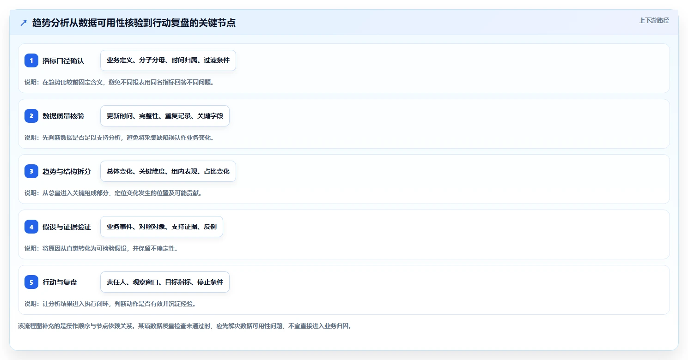The width and height of the screenshot is (688, 360).
Task: Select the heading 趋势分析从数据可用性核验到行动复盘的关键节点
Action: [134, 23]
